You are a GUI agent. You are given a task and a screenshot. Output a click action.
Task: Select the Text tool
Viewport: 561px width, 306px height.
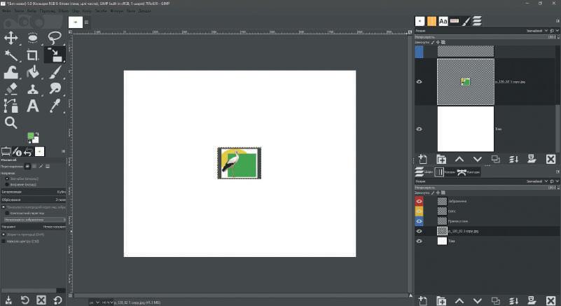pyautogui.click(x=32, y=106)
